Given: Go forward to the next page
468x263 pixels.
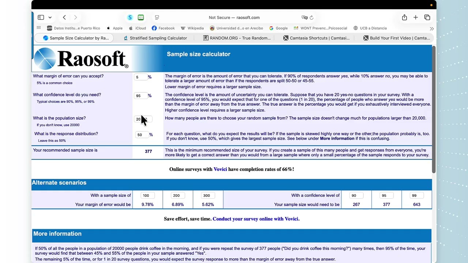Looking at the screenshot, I should point(75,18).
